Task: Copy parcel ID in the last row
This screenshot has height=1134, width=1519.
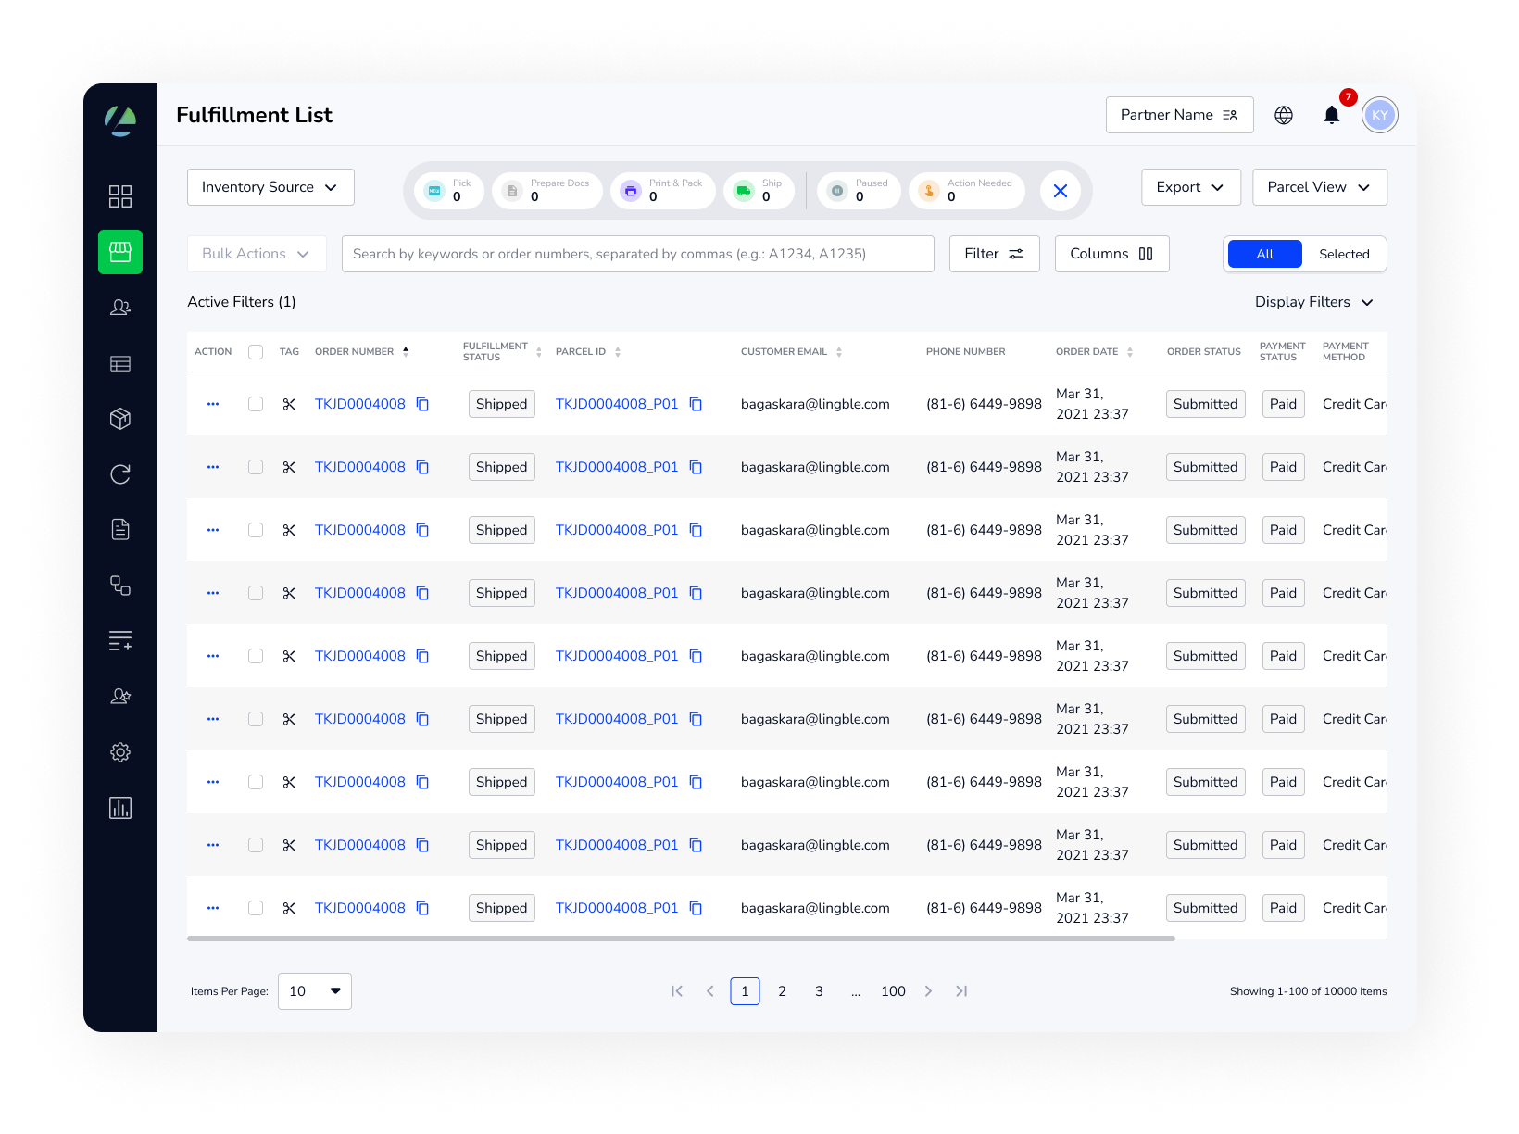Action: pyautogui.click(x=696, y=908)
